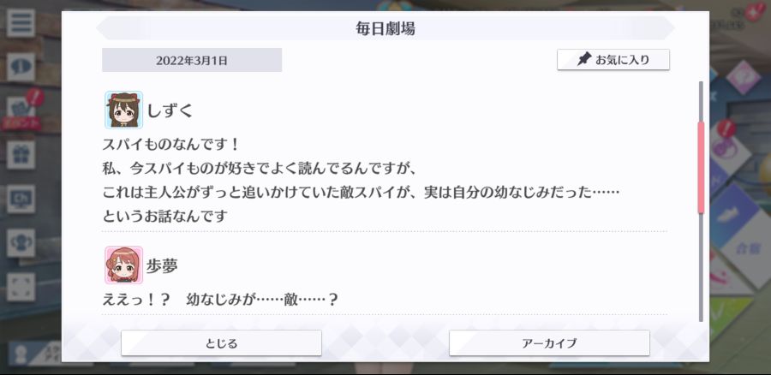This screenshot has width=771, height=375.
Task: Open the trophy goals icon
Action: point(21,243)
